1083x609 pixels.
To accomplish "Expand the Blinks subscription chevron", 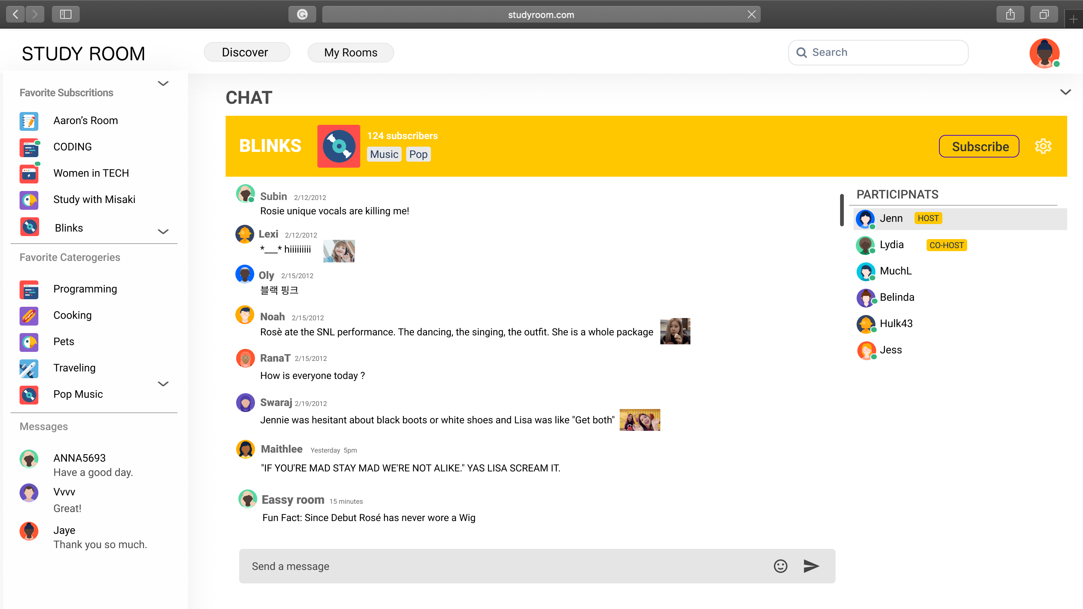I will tap(163, 232).
